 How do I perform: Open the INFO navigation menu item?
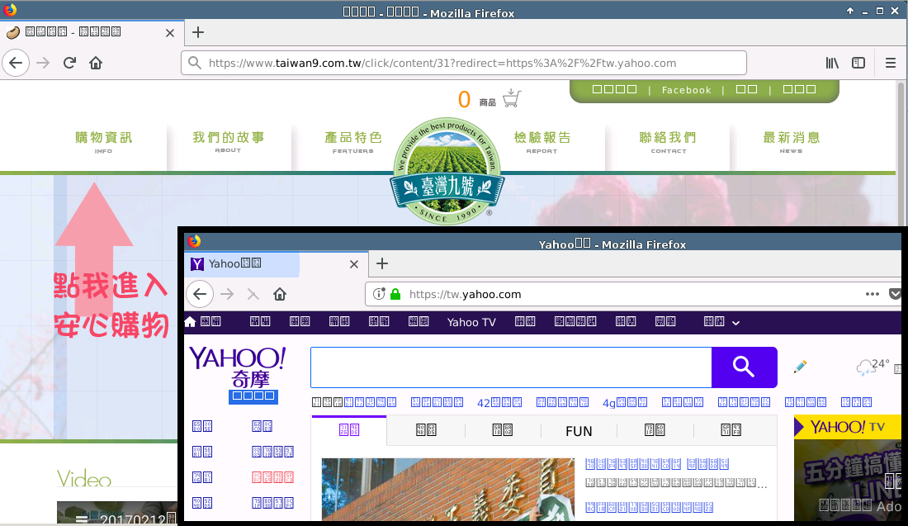click(104, 143)
